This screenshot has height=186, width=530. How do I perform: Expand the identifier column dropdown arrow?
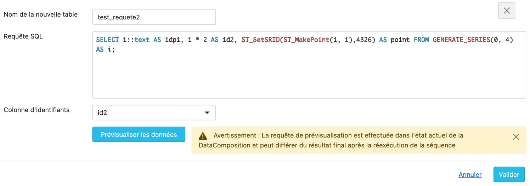207,113
